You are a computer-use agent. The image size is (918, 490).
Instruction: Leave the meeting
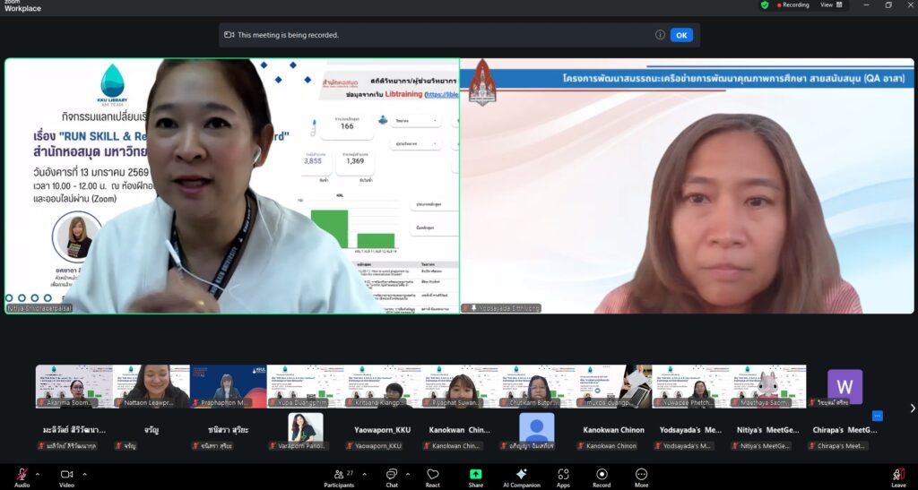coord(898,476)
